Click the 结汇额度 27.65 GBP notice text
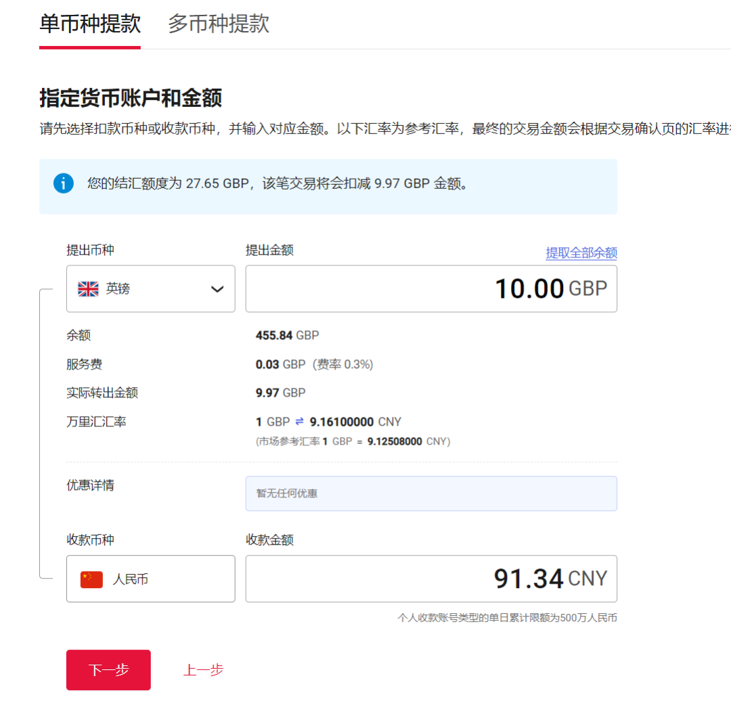Image resolution: width=731 pixels, height=714 pixels. click(x=277, y=183)
